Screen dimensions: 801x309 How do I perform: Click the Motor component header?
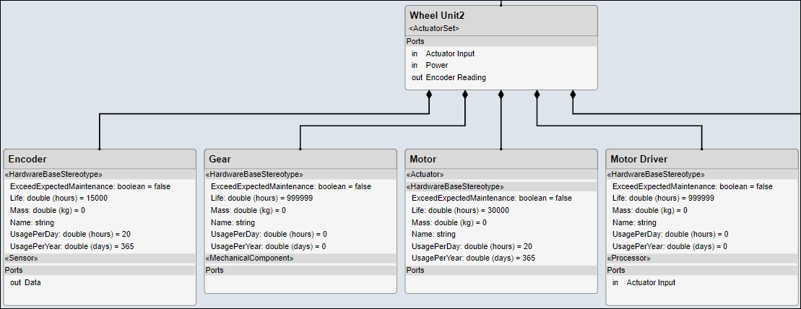coord(423,159)
